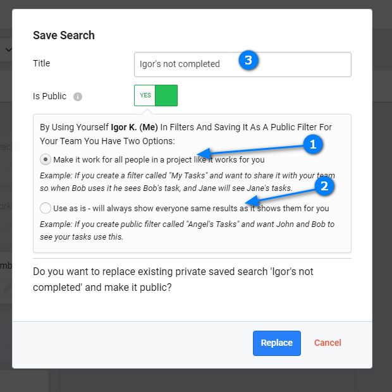The height and width of the screenshot is (392, 392).
Task: Toggle the Is Public YES switch
Action: 156,95
